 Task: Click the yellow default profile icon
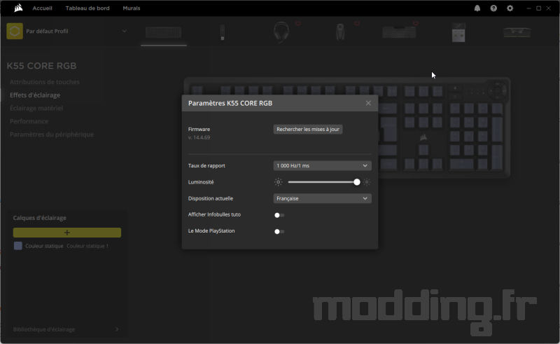(x=15, y=31)
